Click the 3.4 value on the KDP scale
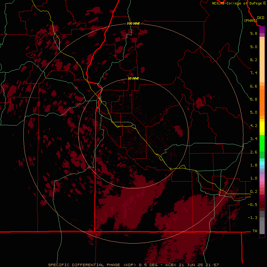This screenshot has width=267, height=267. 254,139
